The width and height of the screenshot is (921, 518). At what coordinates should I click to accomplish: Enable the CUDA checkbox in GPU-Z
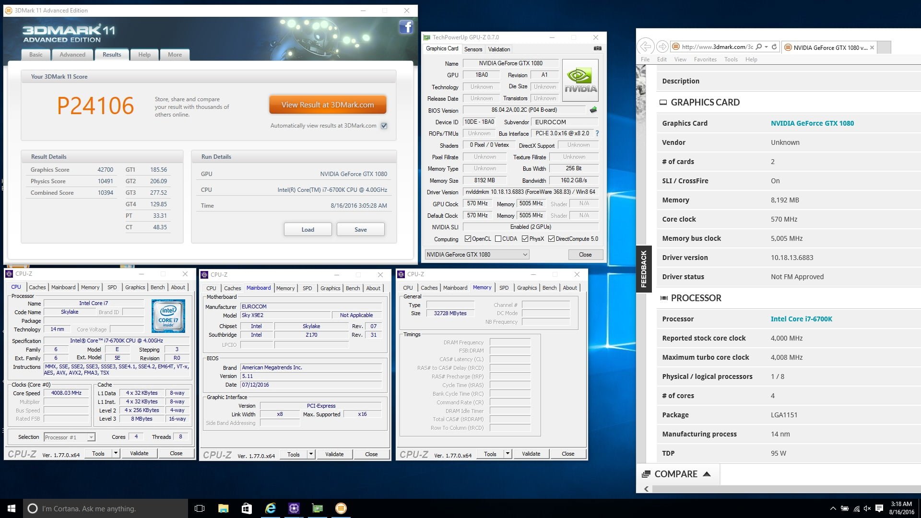[x=498, y=239]
